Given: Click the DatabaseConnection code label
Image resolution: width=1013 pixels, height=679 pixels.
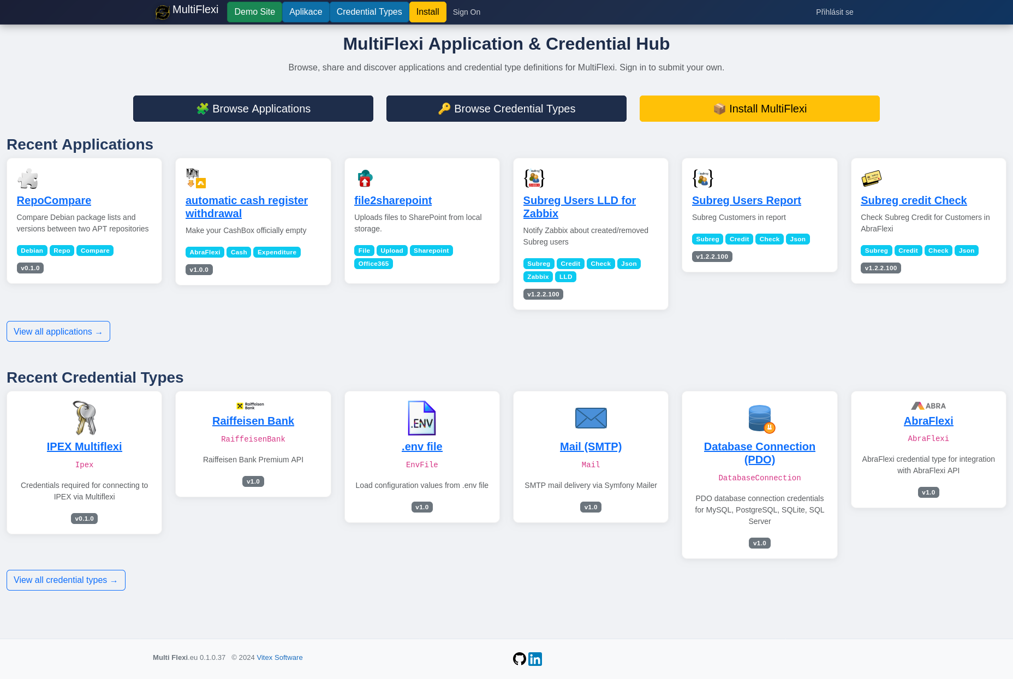Looking at the screenshot, I should pos(760,478).
